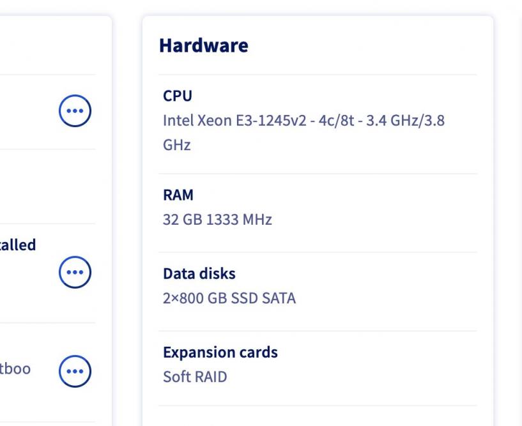Viewport: 522px width, 426px height.
Task: Select the Data disks label
Action: pyautogui.click(x=199, y=273)
